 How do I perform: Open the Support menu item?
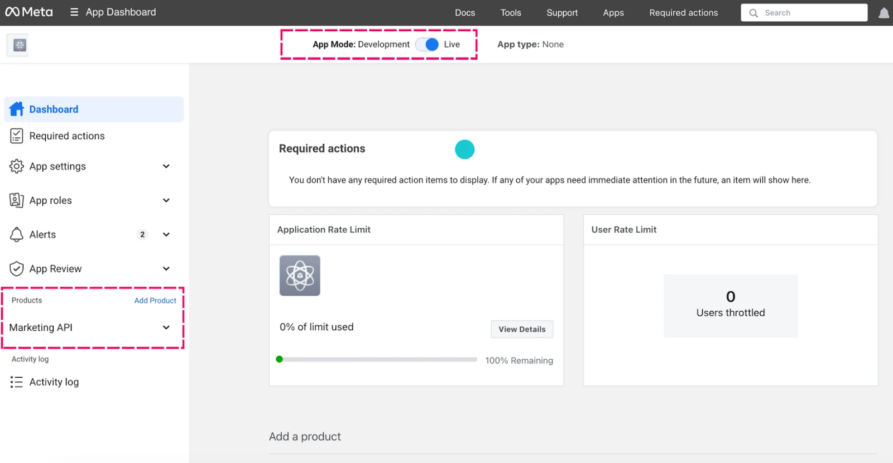tap(562, 13)
